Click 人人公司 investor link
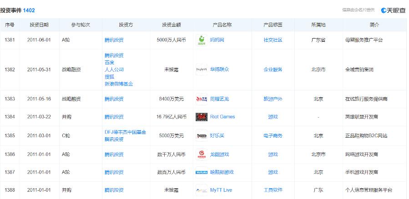Screen dimensions: 409x199 click(114, 70)
